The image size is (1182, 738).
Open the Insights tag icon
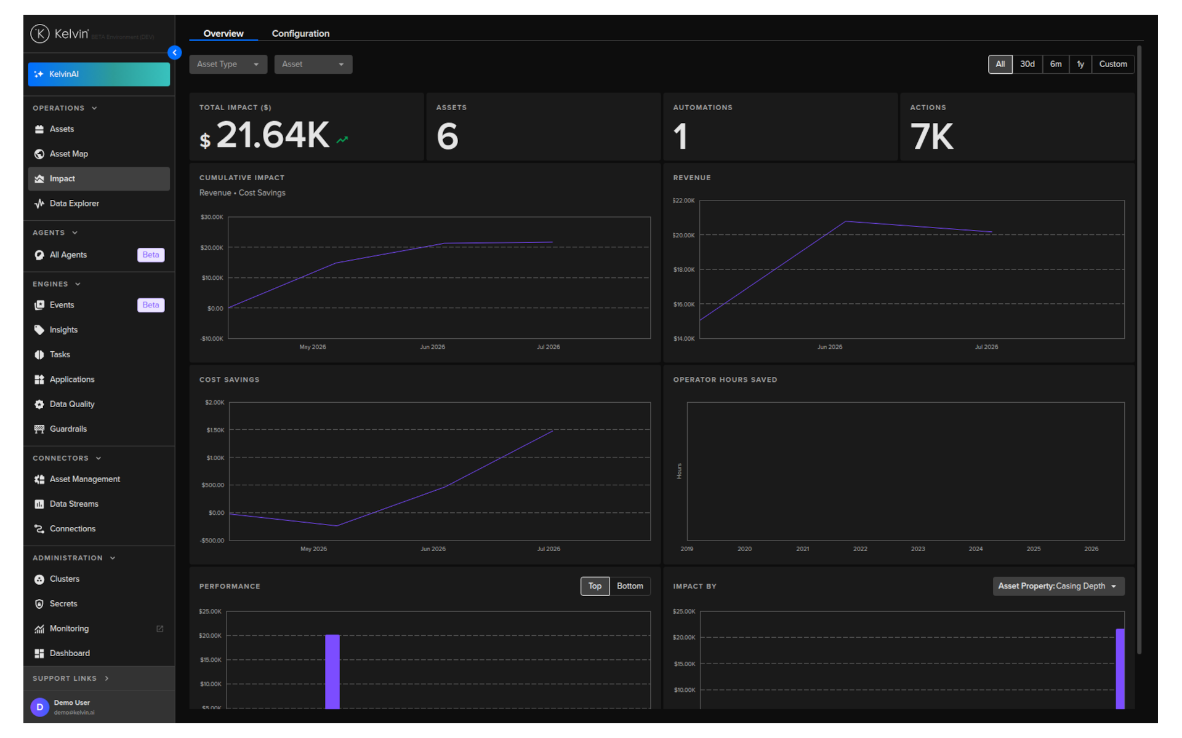click(39, 330)
